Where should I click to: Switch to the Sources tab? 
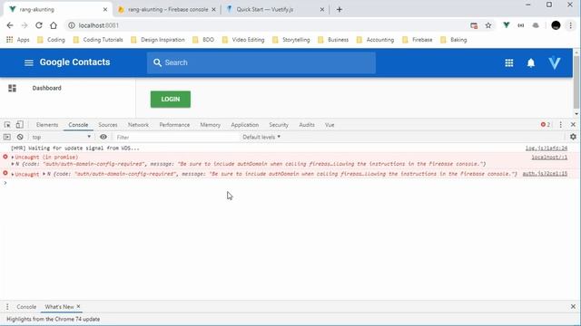[108, 125]
